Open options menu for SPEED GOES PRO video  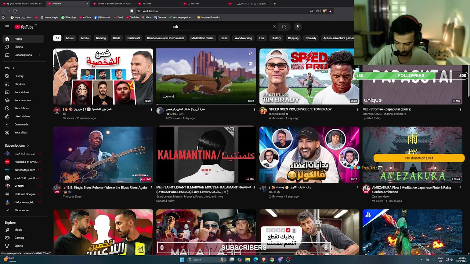coord(358,109)
